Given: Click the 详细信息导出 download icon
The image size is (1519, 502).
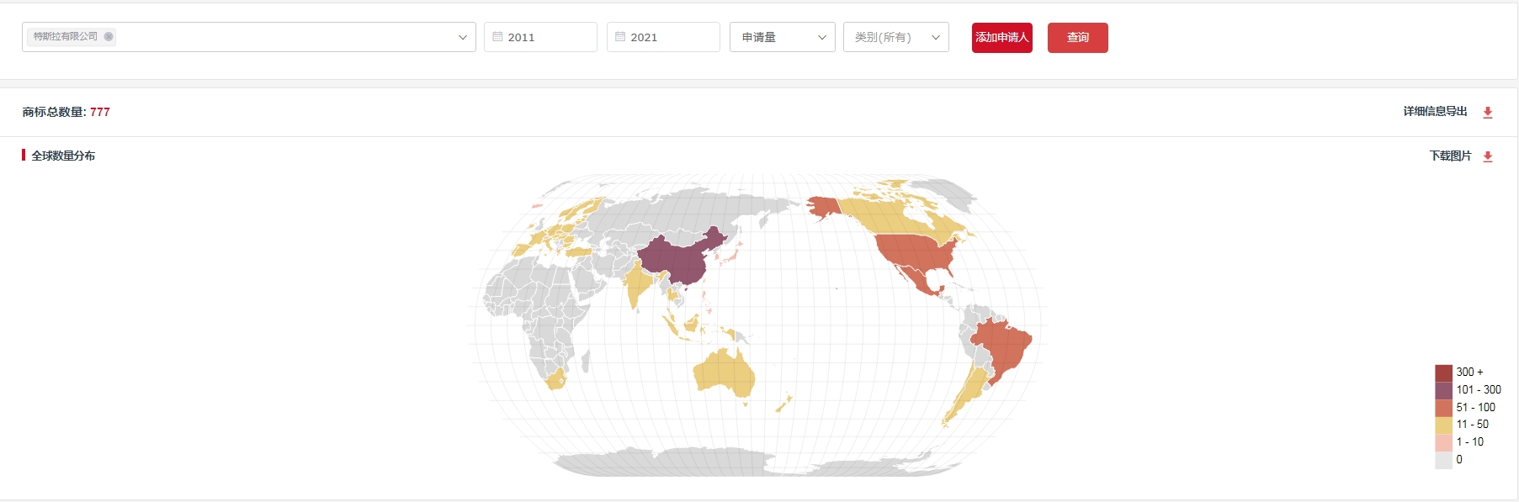Looking at the screenshot, I should click(1488, 113).
